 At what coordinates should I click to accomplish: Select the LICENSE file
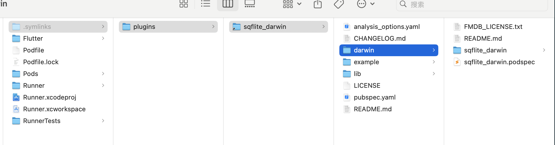coord(389,86)
